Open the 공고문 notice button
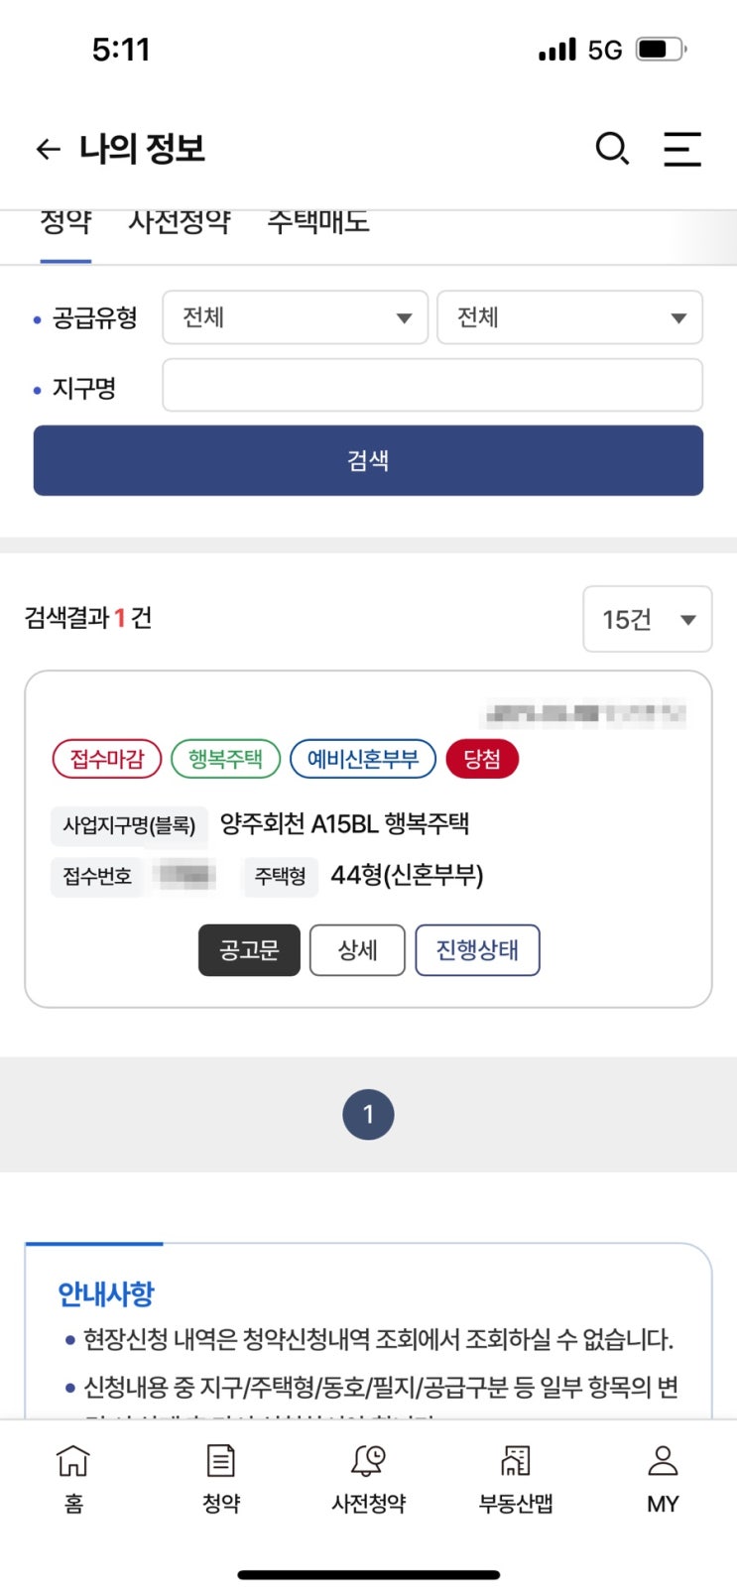The height and width of the screenshot is (1595, 737). click(249, 950)
